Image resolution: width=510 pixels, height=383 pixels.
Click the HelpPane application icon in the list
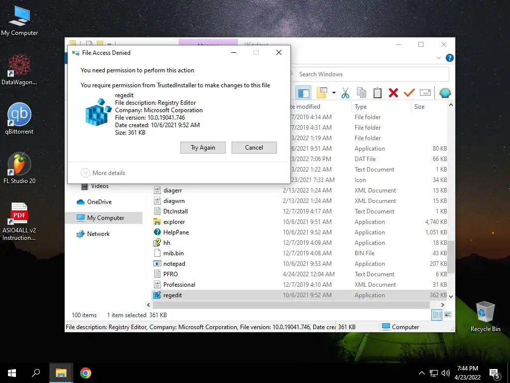[x=157, y=232]
